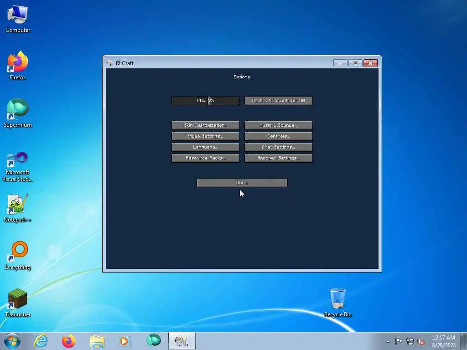Open the Windows Start menu orb
The width and height of the screenshot is (467, 350).
[12, 341]
